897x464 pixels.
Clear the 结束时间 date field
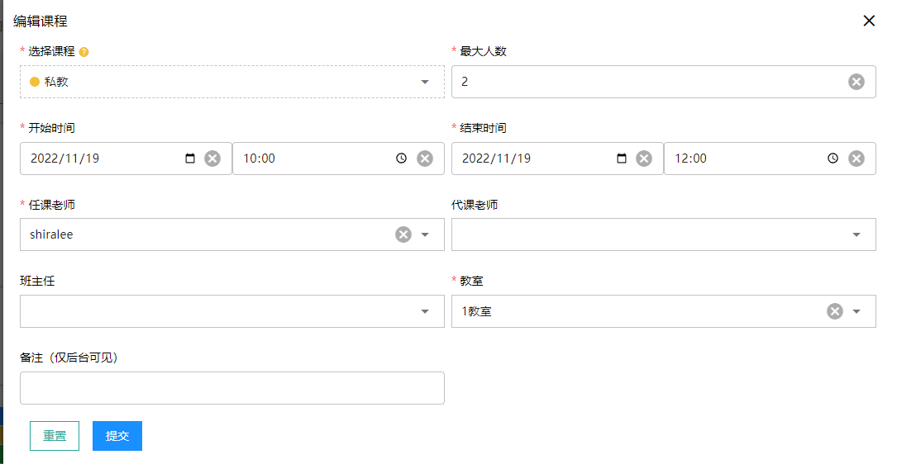(644, 159)
